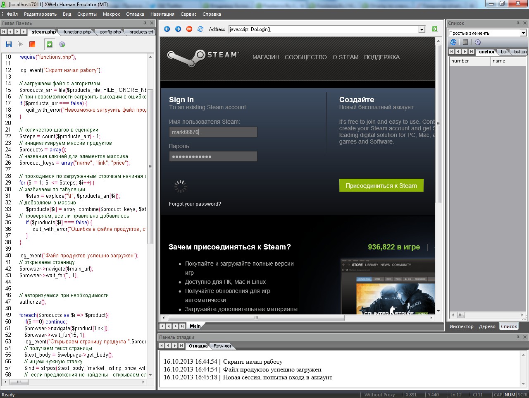The height and width of the screenshot is (398, 529).
Task: Click the Without Proxy status bar entry
Action: coord(379,395)
